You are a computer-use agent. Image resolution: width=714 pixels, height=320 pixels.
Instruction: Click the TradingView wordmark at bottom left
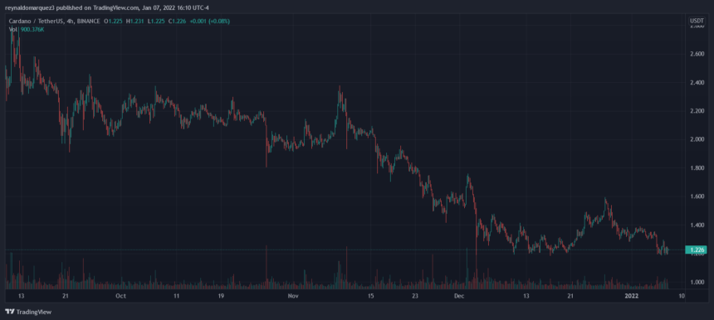click(34, 312)
